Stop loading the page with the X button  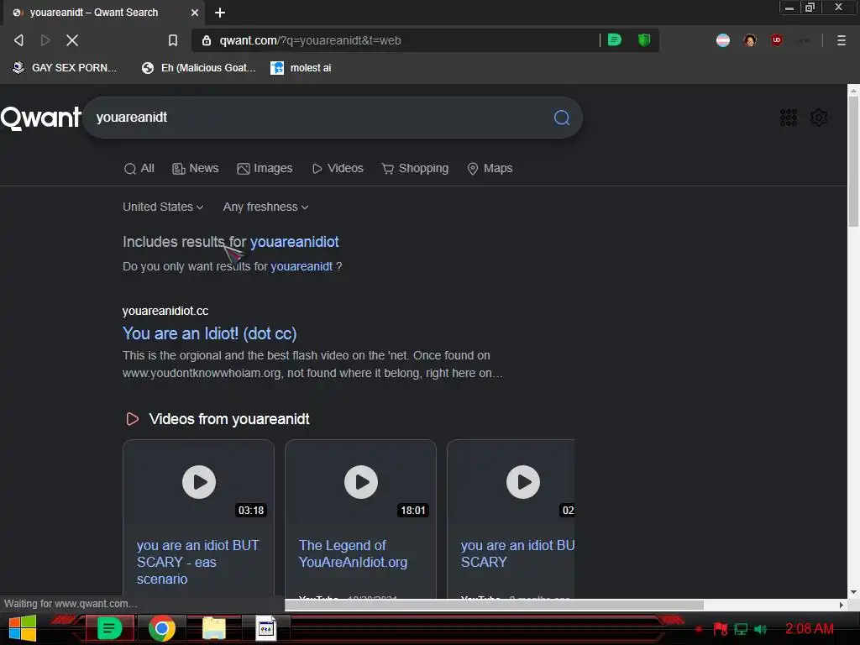pyautogui.click(x=72, y=40)
